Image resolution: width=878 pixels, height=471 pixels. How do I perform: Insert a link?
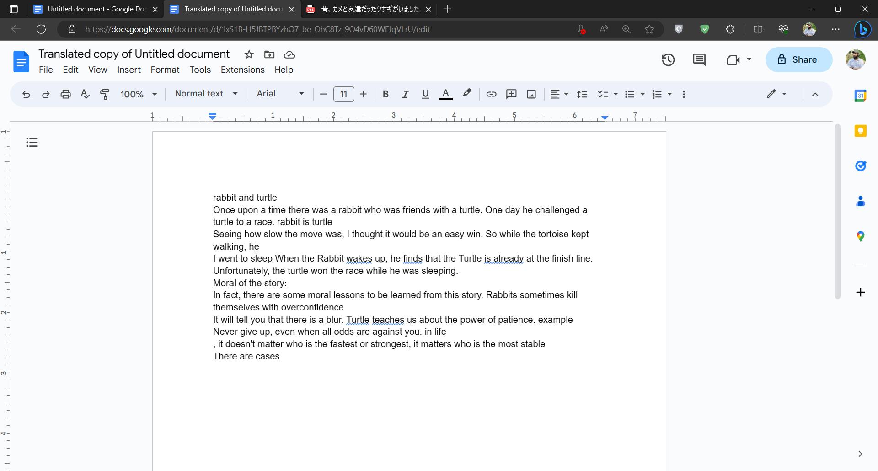(491, 94)
